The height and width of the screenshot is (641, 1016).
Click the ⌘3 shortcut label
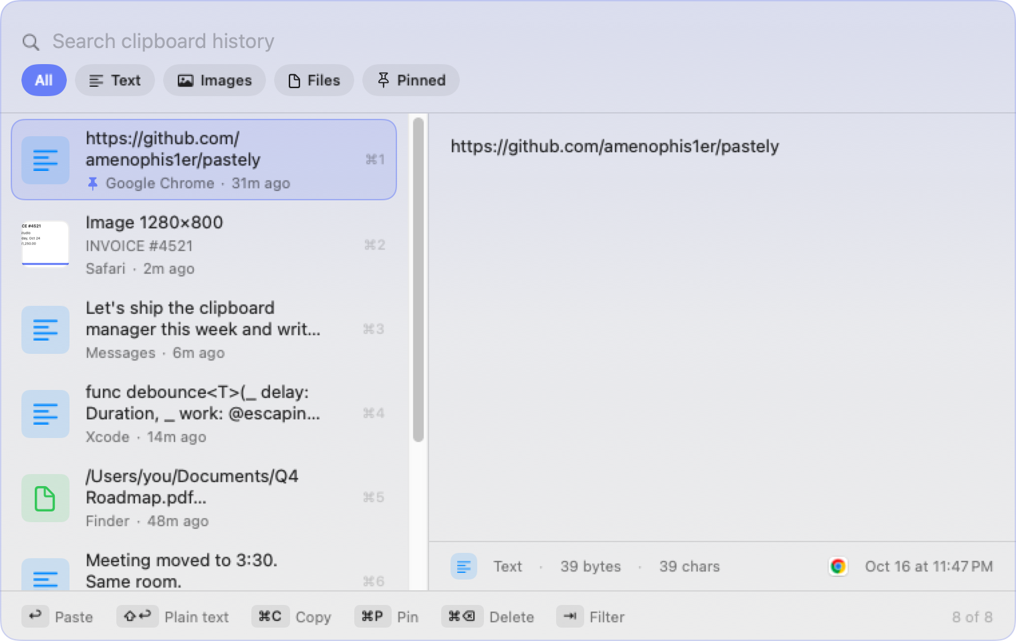pos(374,329)
